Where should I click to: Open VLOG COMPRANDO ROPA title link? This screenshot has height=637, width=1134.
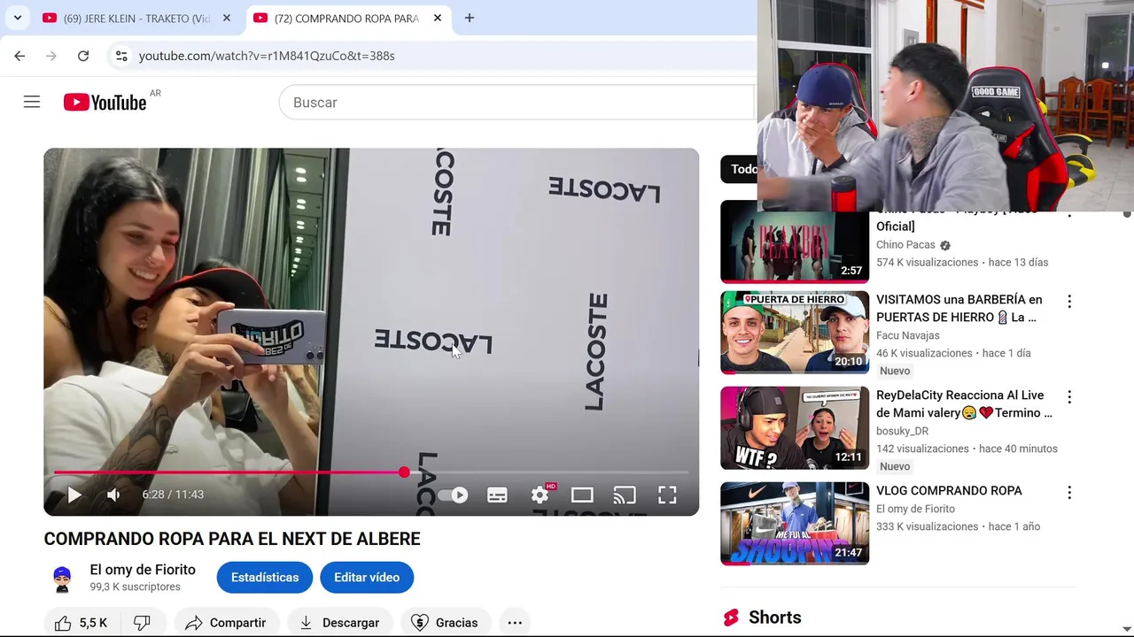click(949, 491)
